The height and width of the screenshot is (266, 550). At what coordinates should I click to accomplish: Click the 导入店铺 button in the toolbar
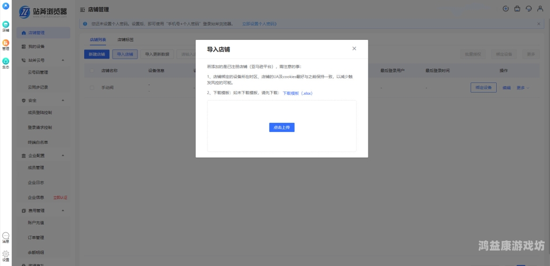tap(125, 54)
